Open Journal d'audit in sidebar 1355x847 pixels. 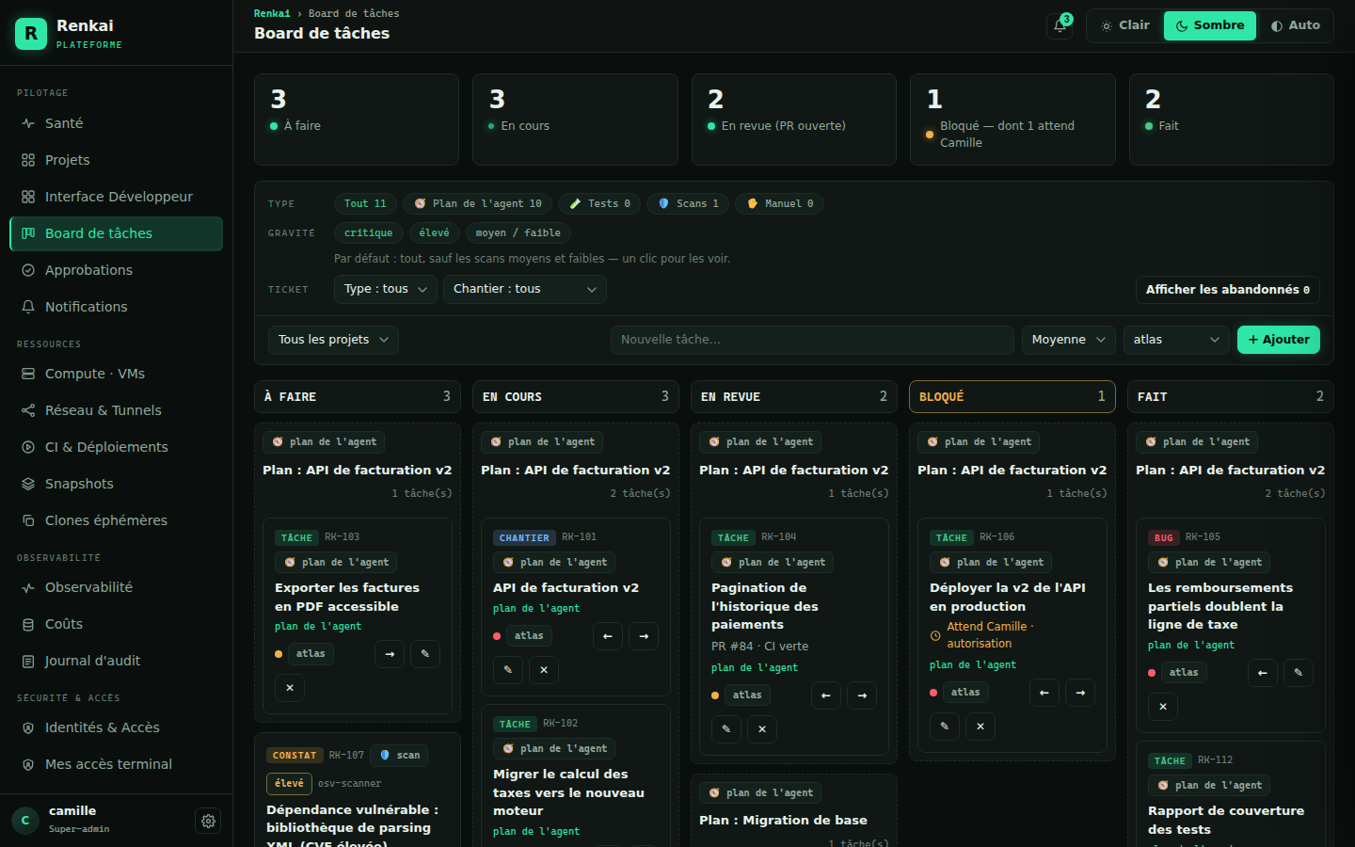[x=116, y=661]
